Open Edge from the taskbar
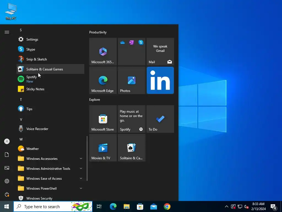Viewport: 282px width, 212px height. tap(113, 206)
